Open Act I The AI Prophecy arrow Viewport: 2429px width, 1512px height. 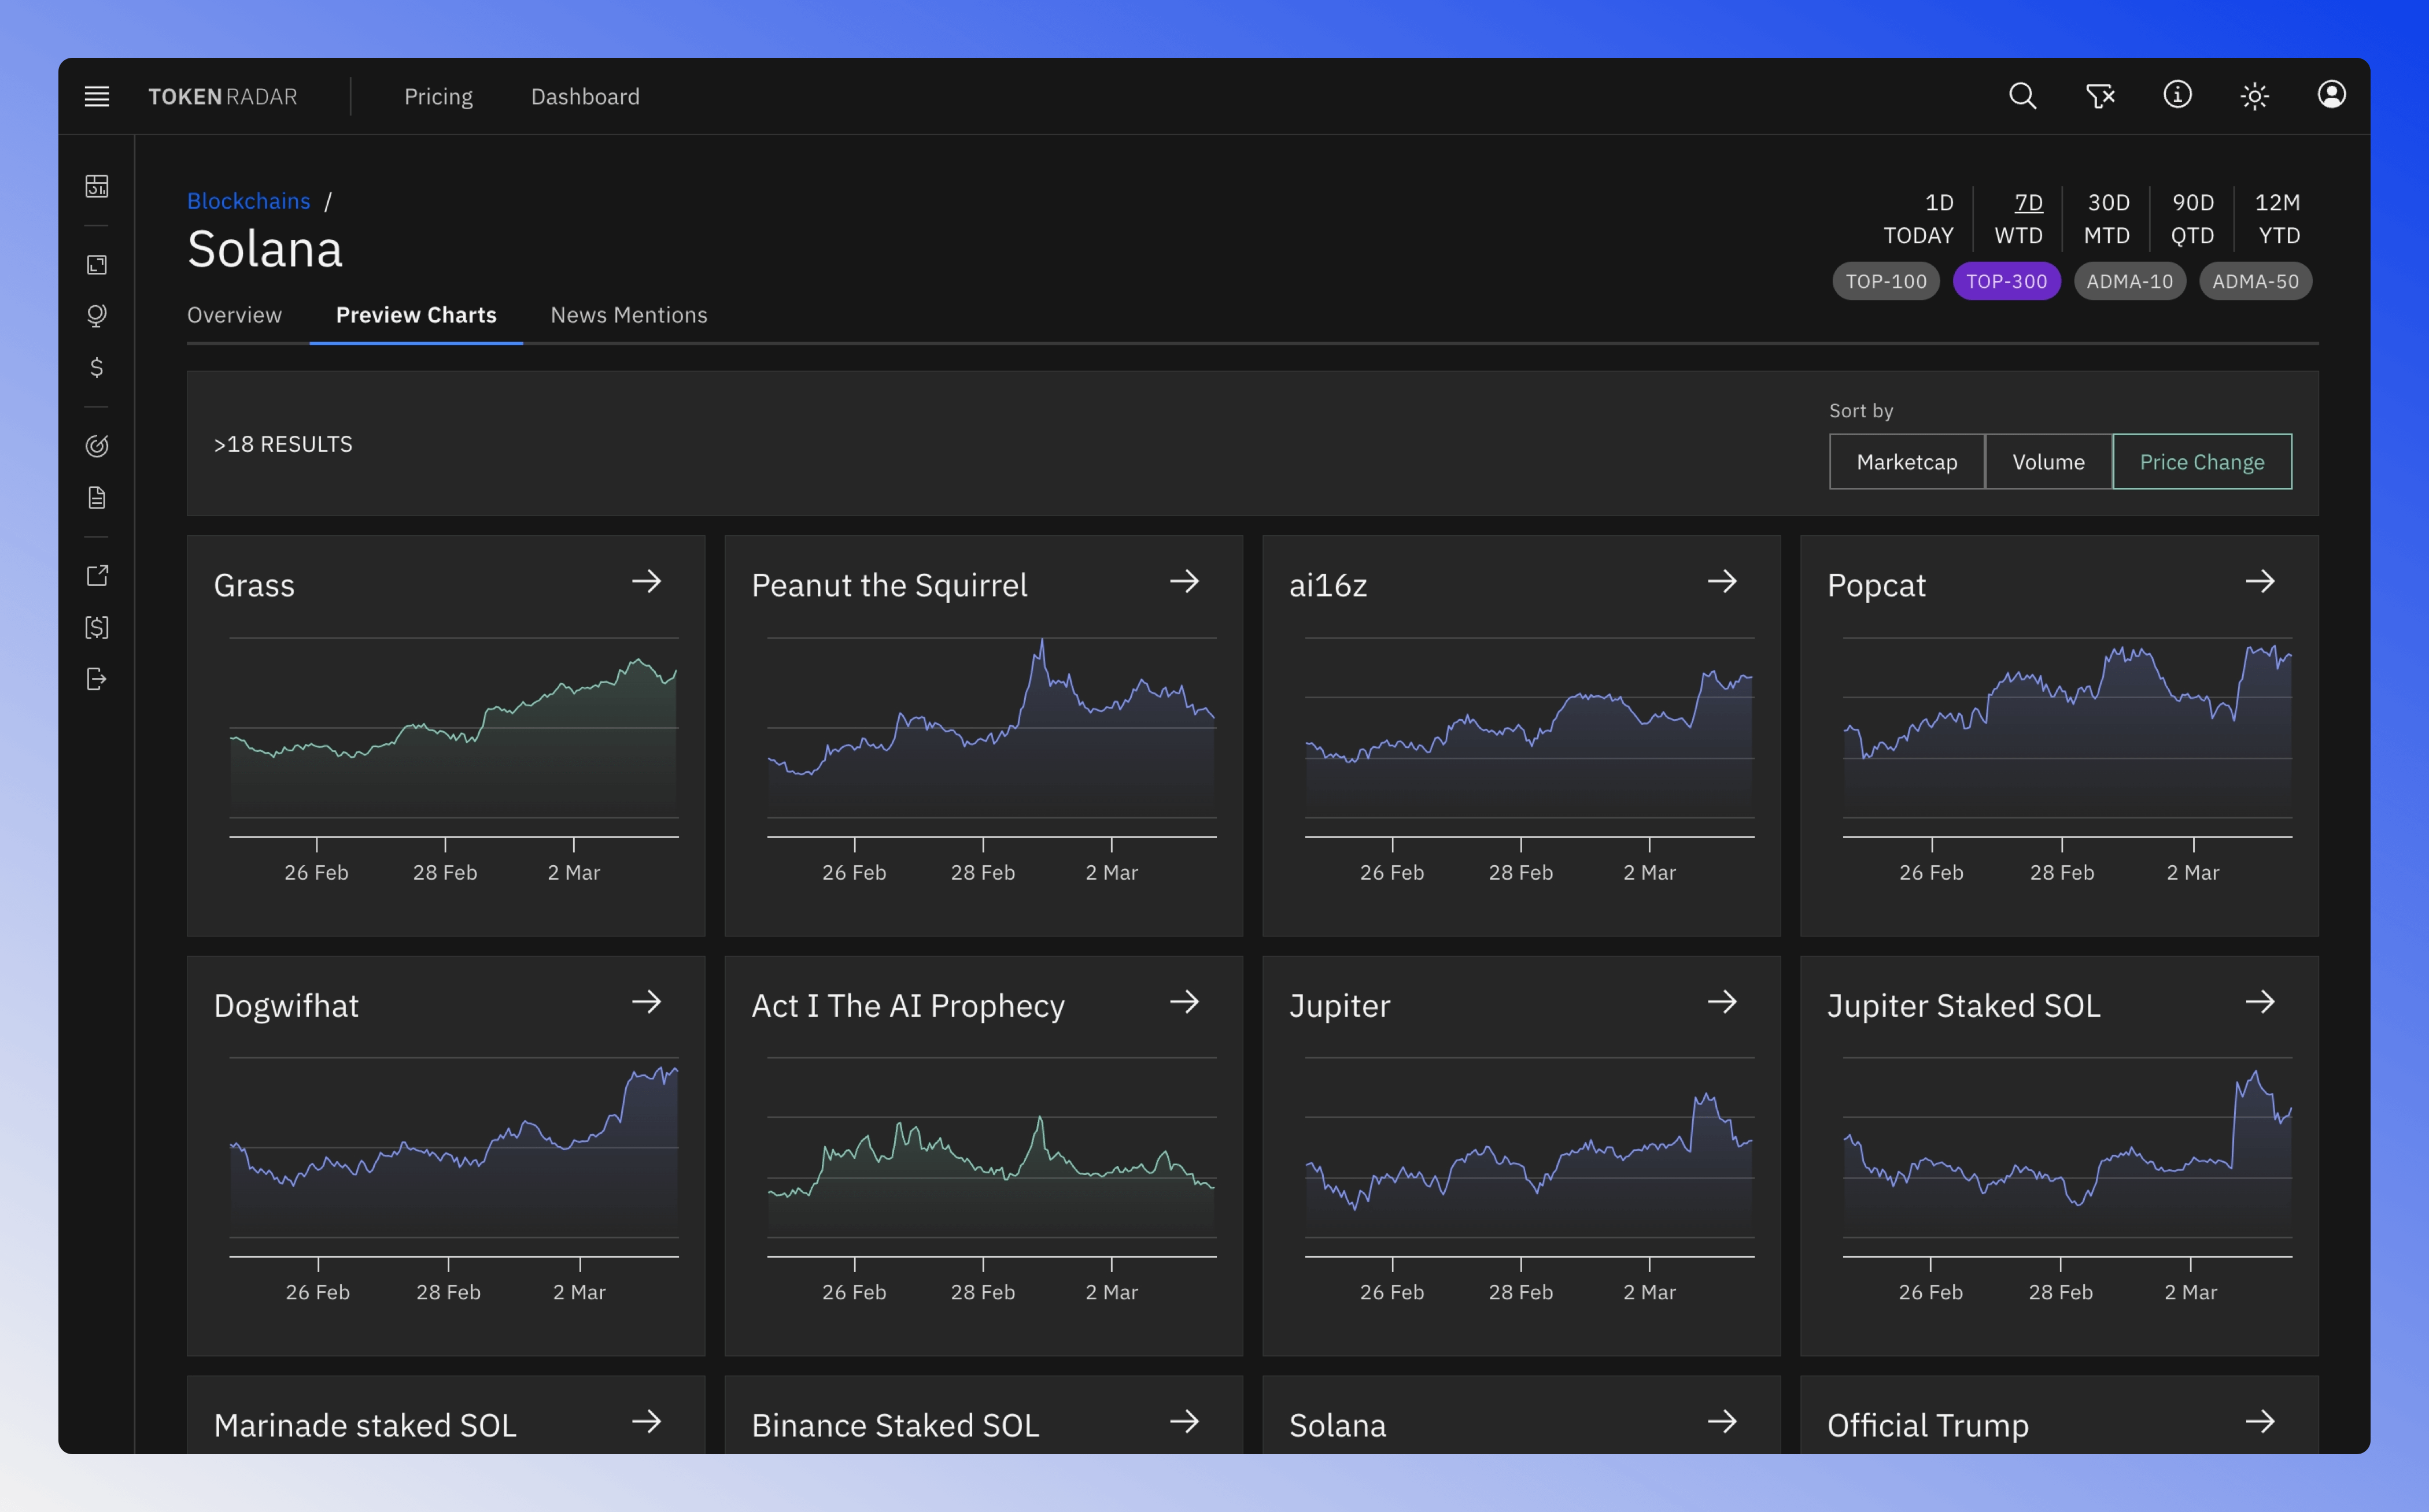pyautogui.click(x=1184, y=1002)
